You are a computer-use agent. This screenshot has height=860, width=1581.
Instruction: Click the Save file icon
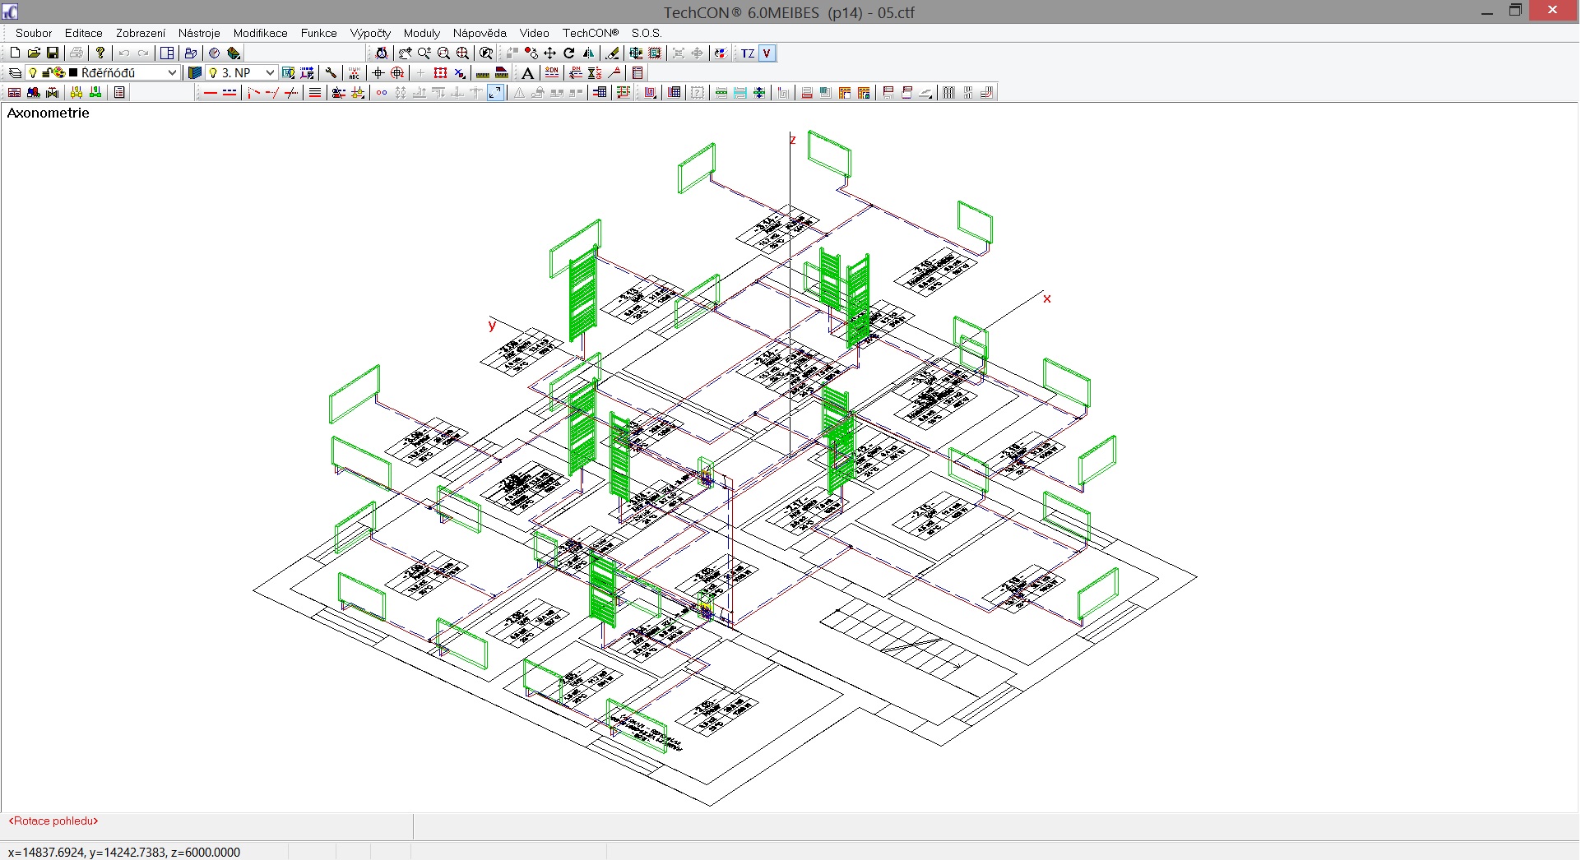point(53,53)
